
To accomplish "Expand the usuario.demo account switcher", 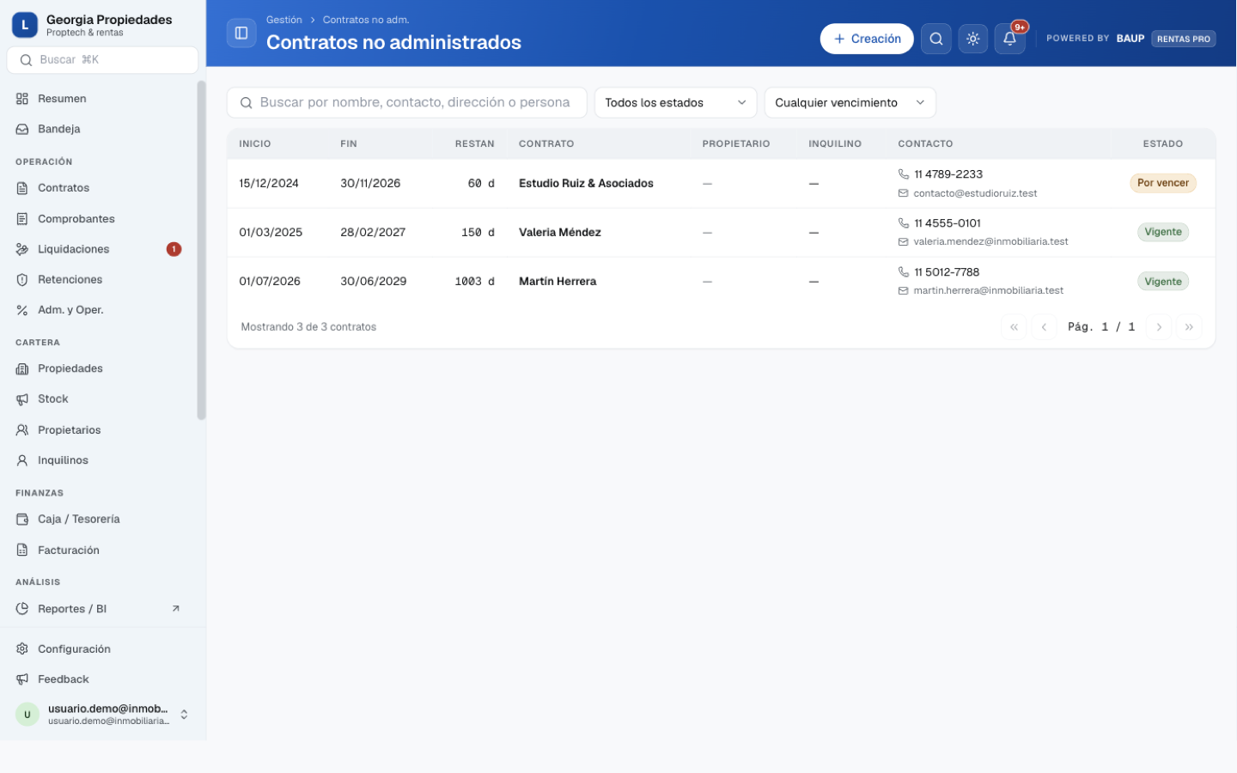I will pos(184,715).
